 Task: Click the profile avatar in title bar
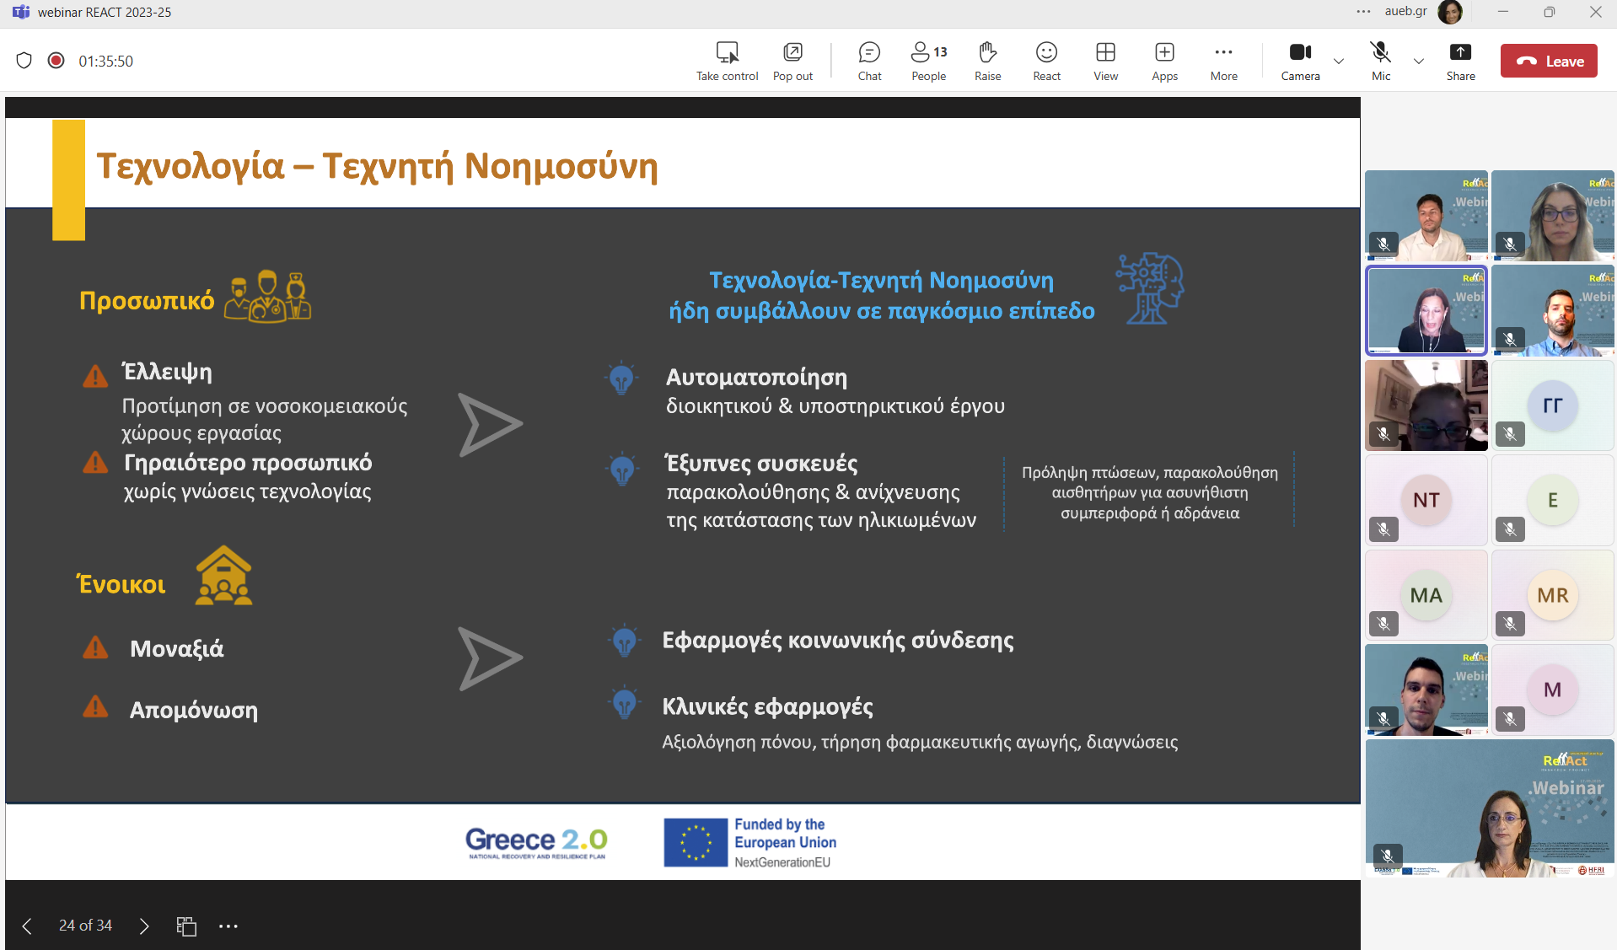click(1450, 12)
